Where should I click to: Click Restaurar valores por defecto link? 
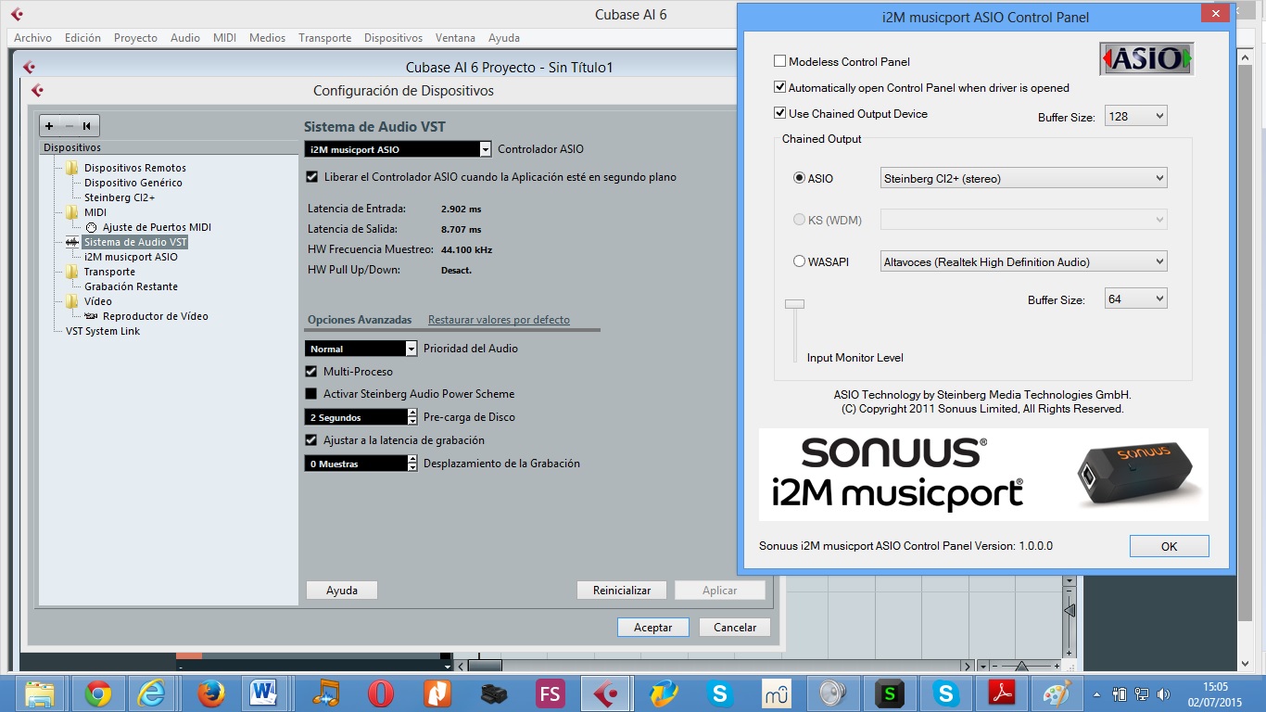(x=499, y=320)
